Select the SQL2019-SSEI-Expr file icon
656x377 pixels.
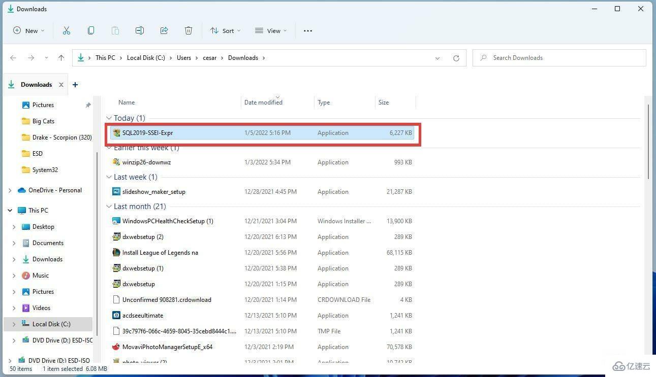[116, 133]
